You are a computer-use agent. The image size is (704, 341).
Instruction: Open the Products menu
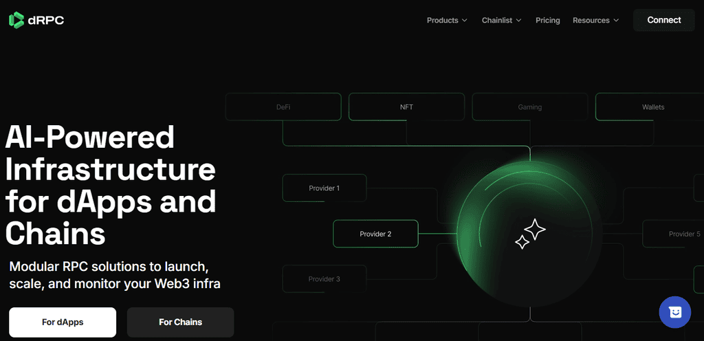click(447, 20)
